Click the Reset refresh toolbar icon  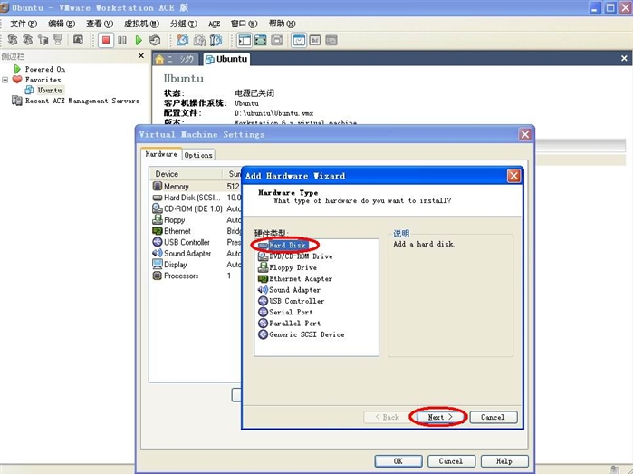(x=155, y=40)
